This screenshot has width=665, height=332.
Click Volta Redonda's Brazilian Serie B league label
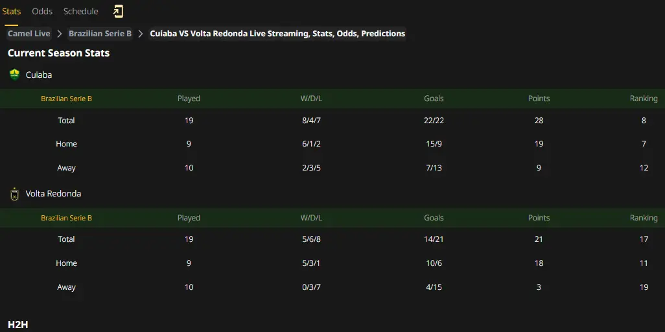(x=66, y=219)
